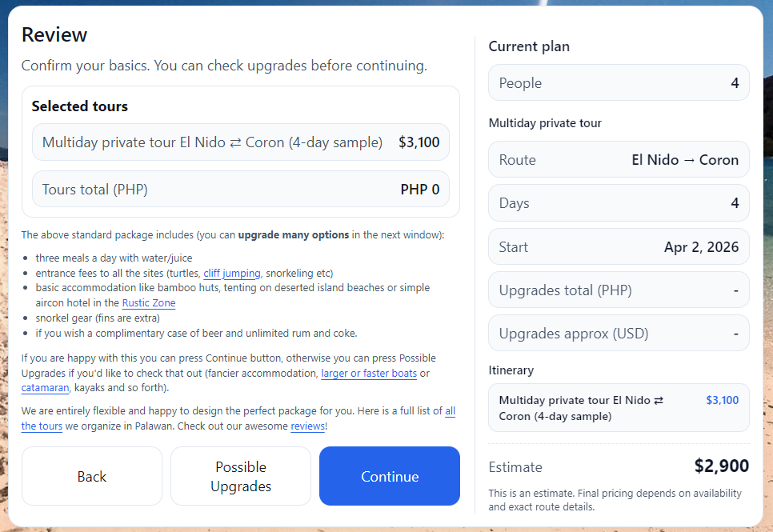Click the Tours total (PHP) row
The height and width of the screenshot is (532, 773).
[x=241, y=190]
